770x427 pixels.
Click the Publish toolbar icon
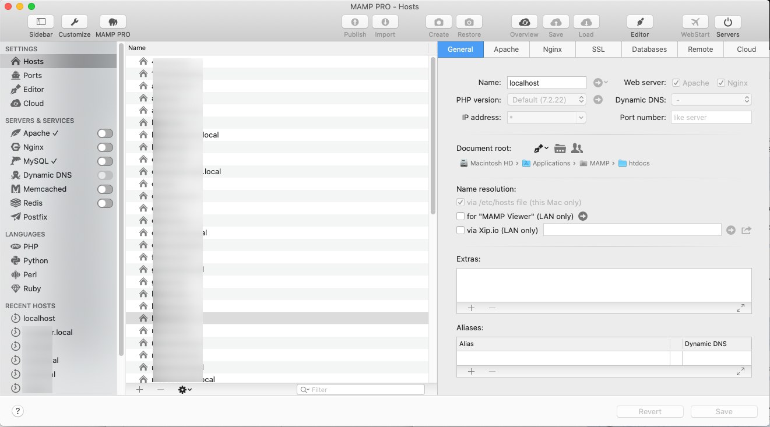(x=355, y=22)
